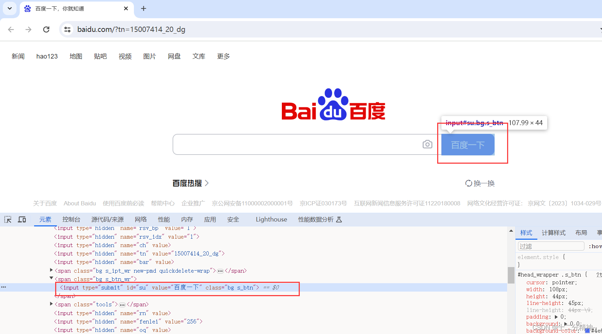Switch to the 样式 styles sub-tab
Viewport: 602px width, 334px height.
tap(526, 233)
